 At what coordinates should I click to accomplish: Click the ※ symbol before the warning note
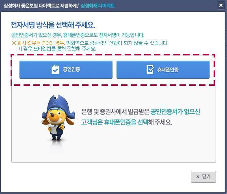tap(14, 43)
